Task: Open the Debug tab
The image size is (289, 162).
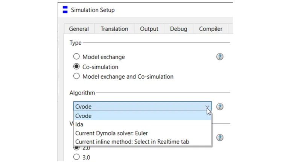Action: 178,29
